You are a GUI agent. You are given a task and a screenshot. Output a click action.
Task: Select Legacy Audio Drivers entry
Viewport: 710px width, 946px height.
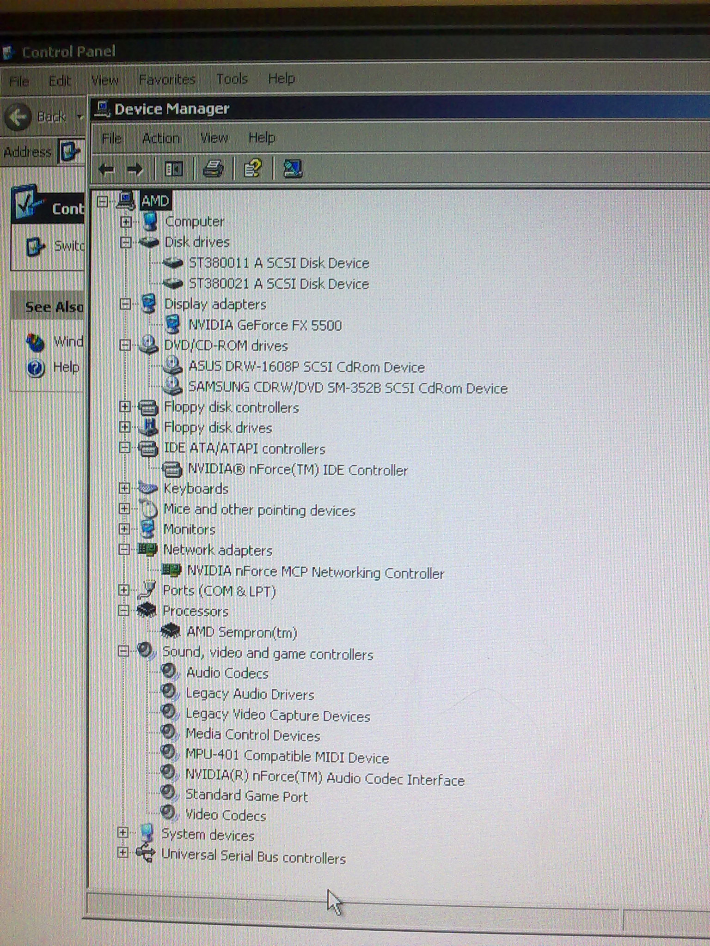(250, 694)
